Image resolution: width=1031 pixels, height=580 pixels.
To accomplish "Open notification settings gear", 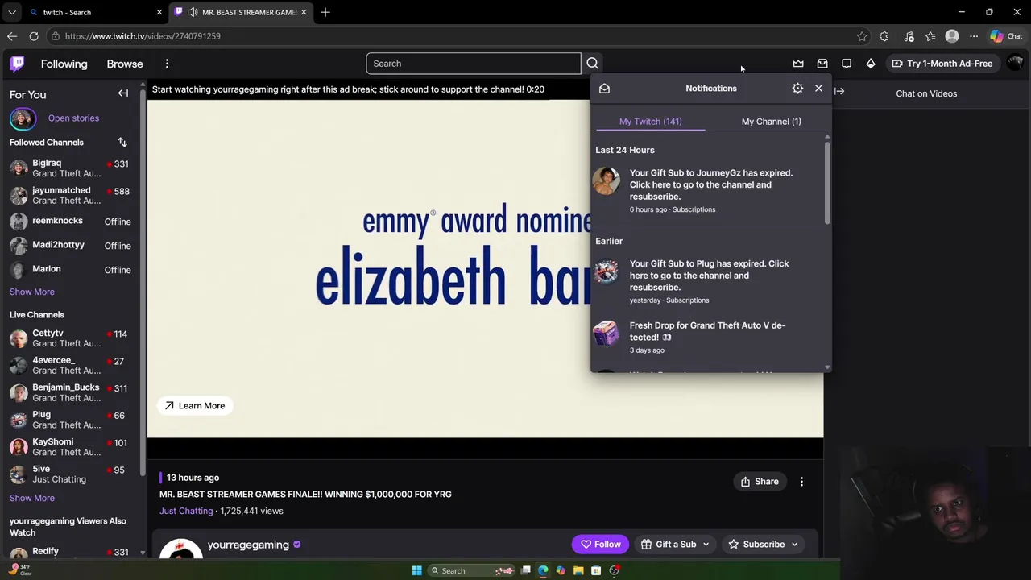I will tap(797, 89).
